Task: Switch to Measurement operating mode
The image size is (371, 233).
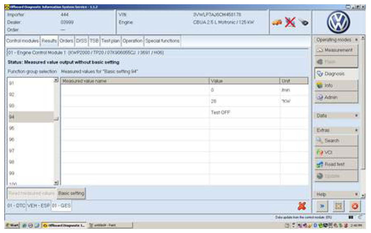Action: 336,50
